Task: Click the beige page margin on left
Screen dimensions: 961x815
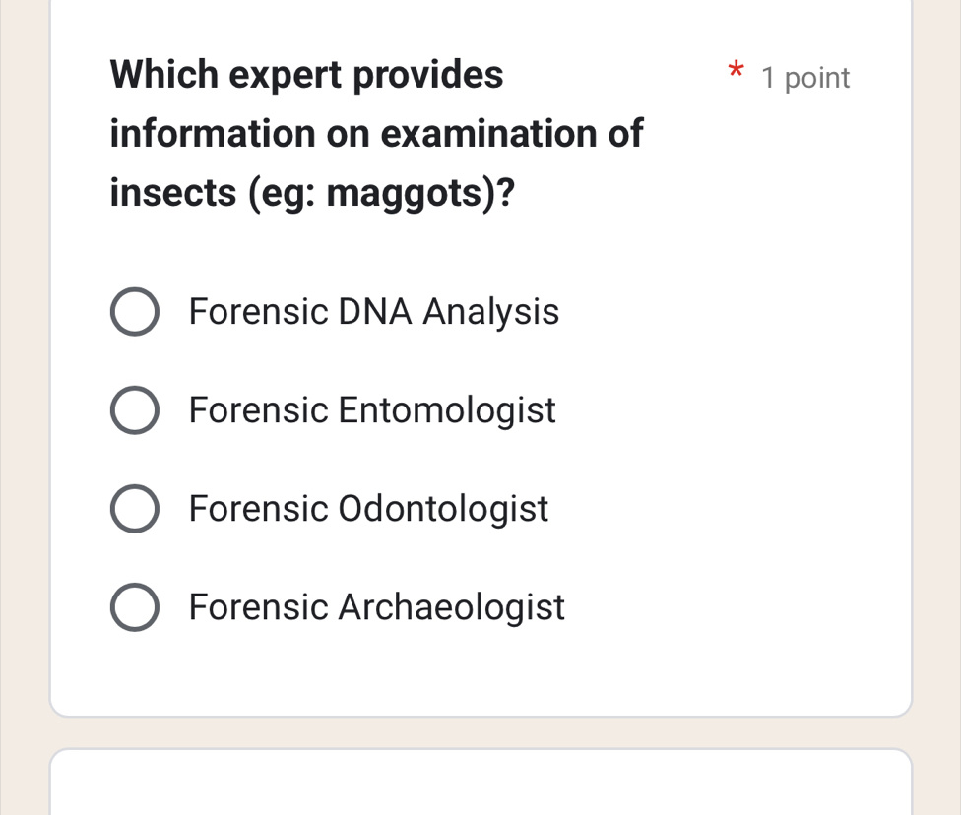Action: (x=24, y=394)
